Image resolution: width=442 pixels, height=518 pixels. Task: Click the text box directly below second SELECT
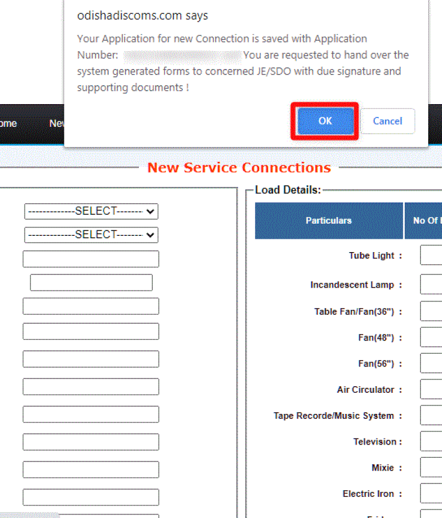(91, 259)
